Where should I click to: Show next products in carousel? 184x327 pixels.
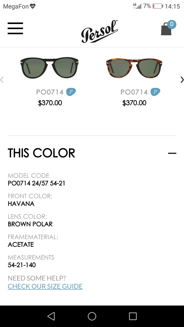click(182, 80)
